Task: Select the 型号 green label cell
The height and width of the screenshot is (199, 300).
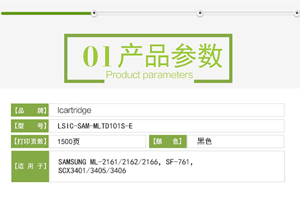Action: coord(30,126)
